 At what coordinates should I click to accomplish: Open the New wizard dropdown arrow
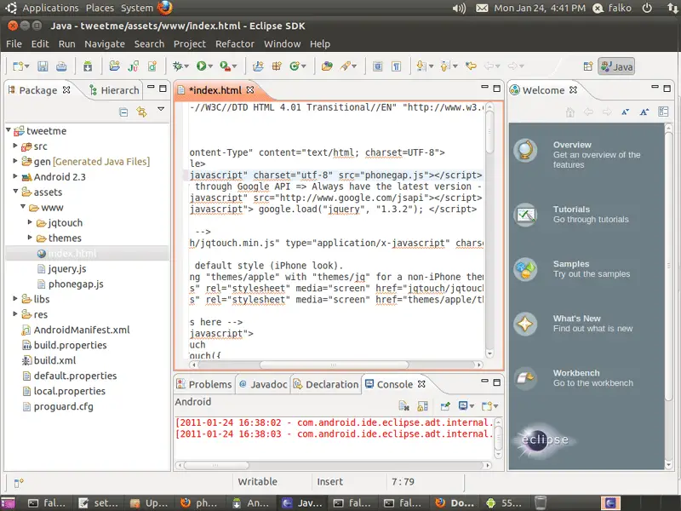click(27, 66)
